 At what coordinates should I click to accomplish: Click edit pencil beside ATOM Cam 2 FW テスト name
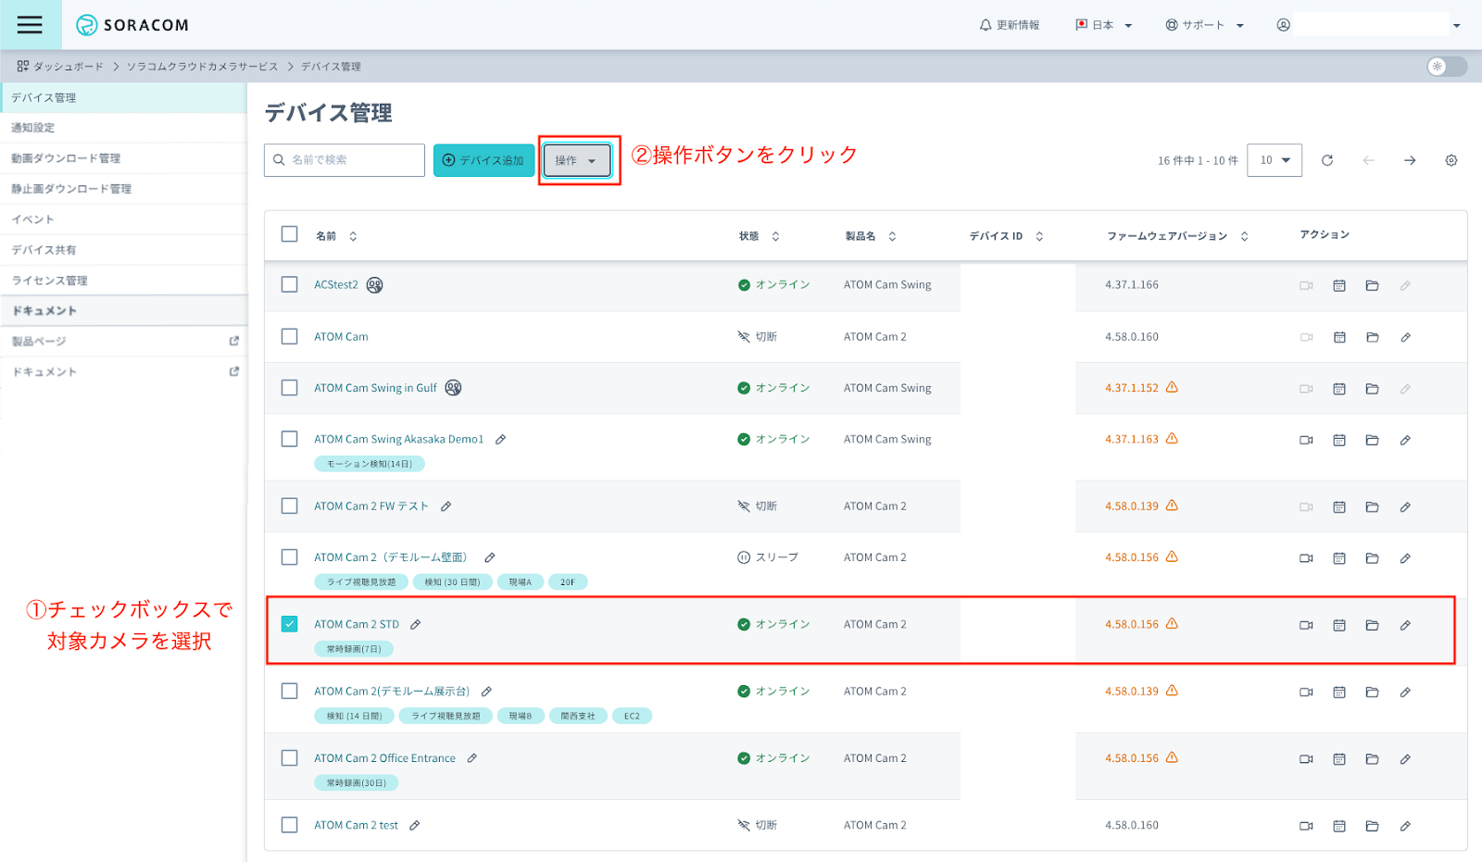click(x=446, y=506)
